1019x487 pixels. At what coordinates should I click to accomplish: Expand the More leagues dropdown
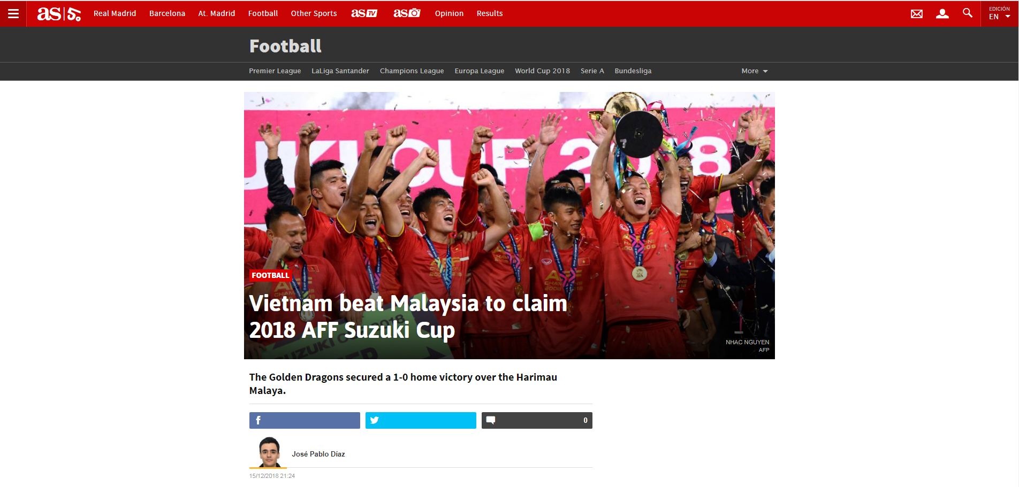pos(755,71)
